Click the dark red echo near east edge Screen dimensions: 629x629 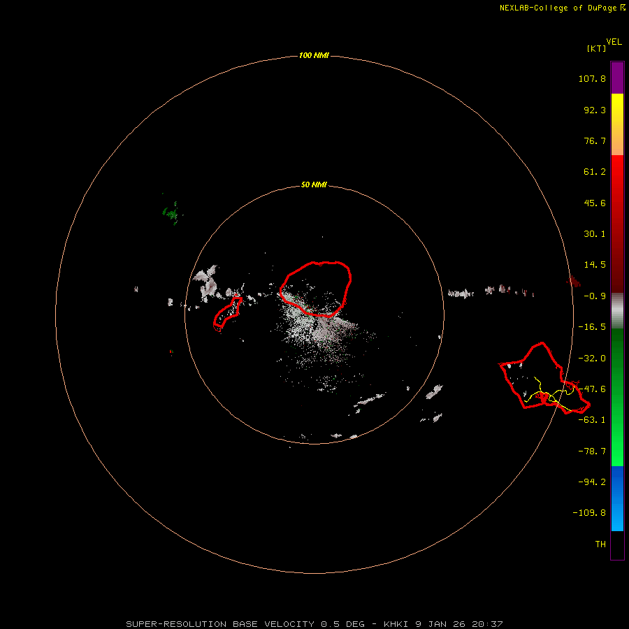[574, 282]
